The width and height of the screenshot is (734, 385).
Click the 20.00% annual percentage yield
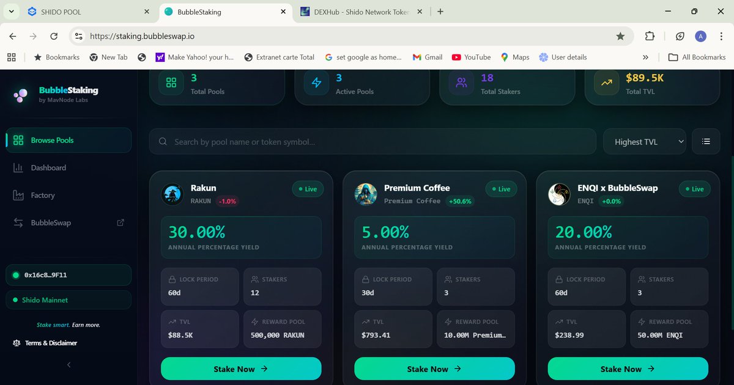pos(584,232)
